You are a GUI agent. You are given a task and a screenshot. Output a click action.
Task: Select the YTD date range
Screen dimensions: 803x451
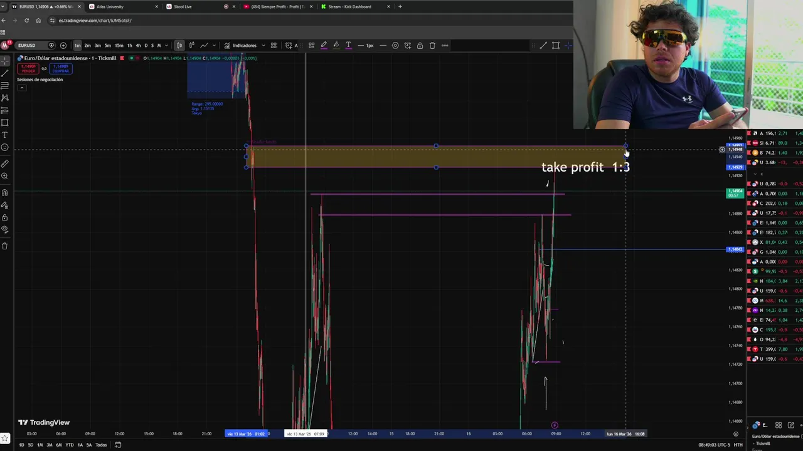pos(69,445)
